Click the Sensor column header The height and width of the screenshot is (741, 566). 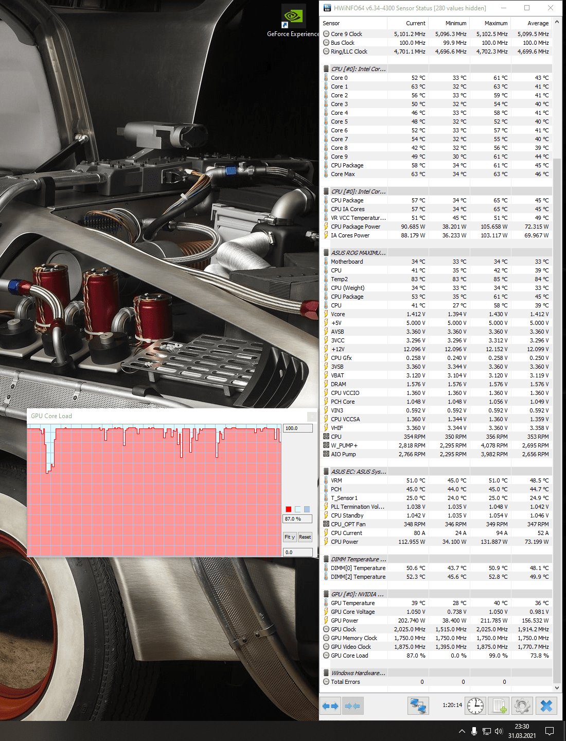353,23
